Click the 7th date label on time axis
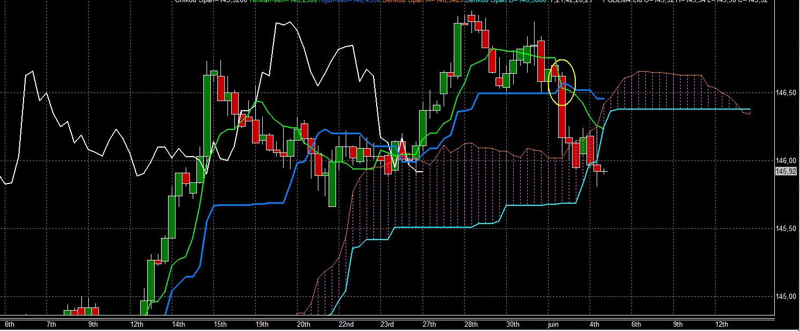 pyautogui.click(x=51, y=325)
